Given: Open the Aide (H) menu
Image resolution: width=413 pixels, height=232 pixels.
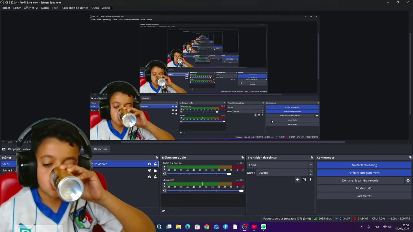Looking at the screenshot, I should (x=107, y=8).
